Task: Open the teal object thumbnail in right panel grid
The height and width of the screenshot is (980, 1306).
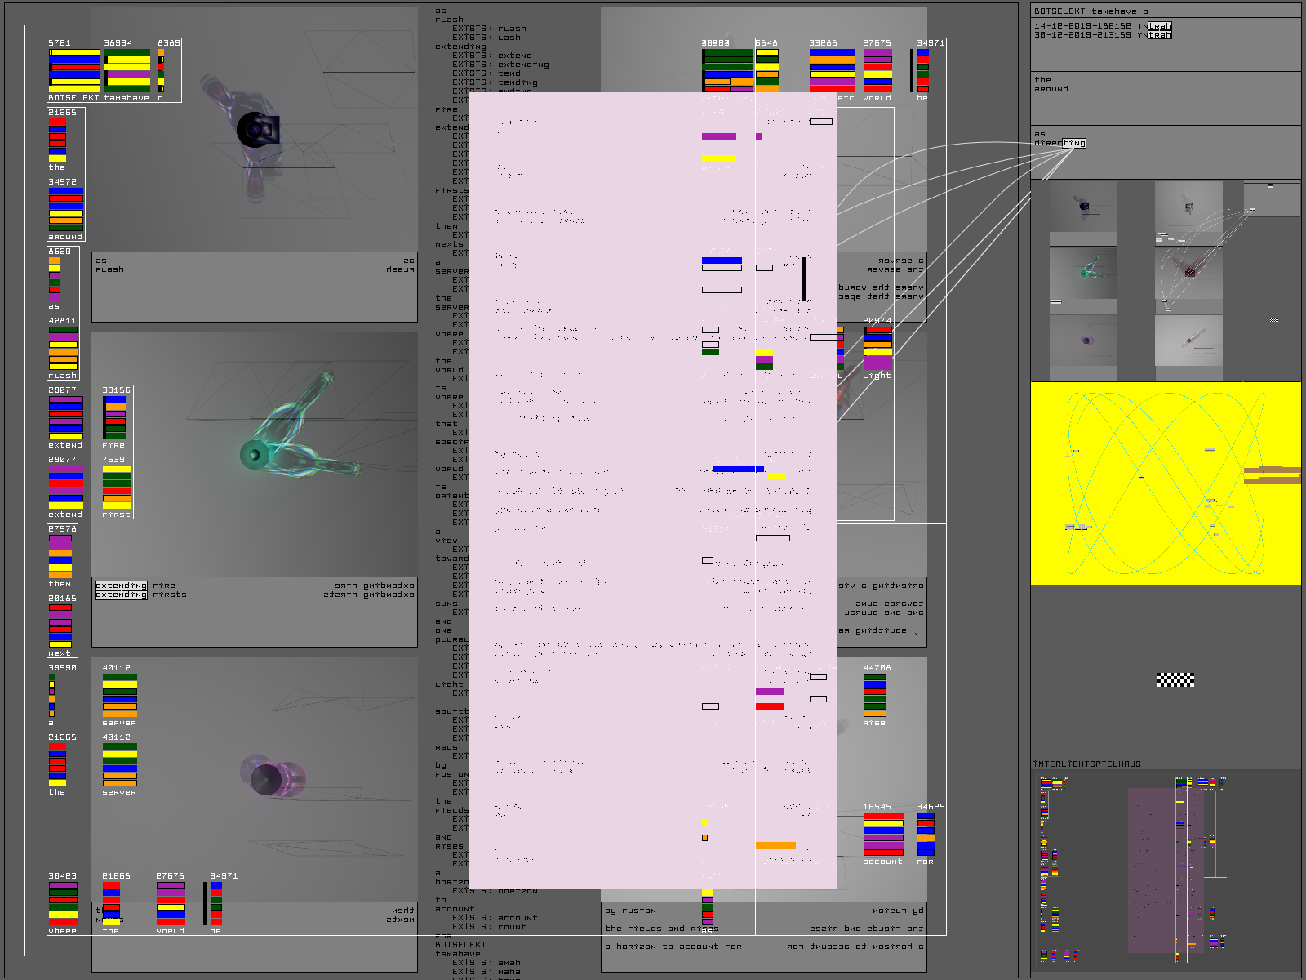Action: coord(1083,273)
